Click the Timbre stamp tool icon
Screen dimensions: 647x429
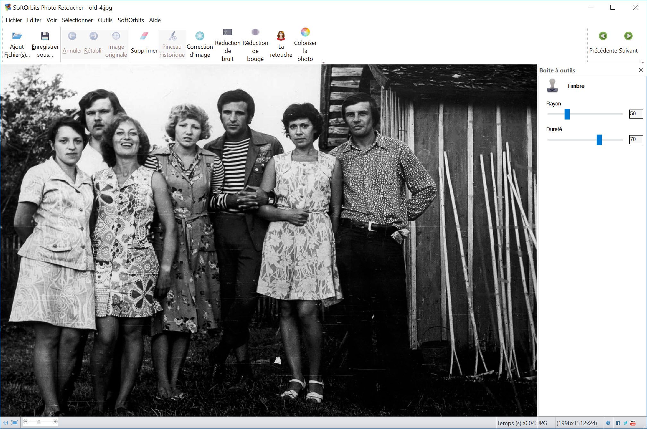click(x=554, y=85)
